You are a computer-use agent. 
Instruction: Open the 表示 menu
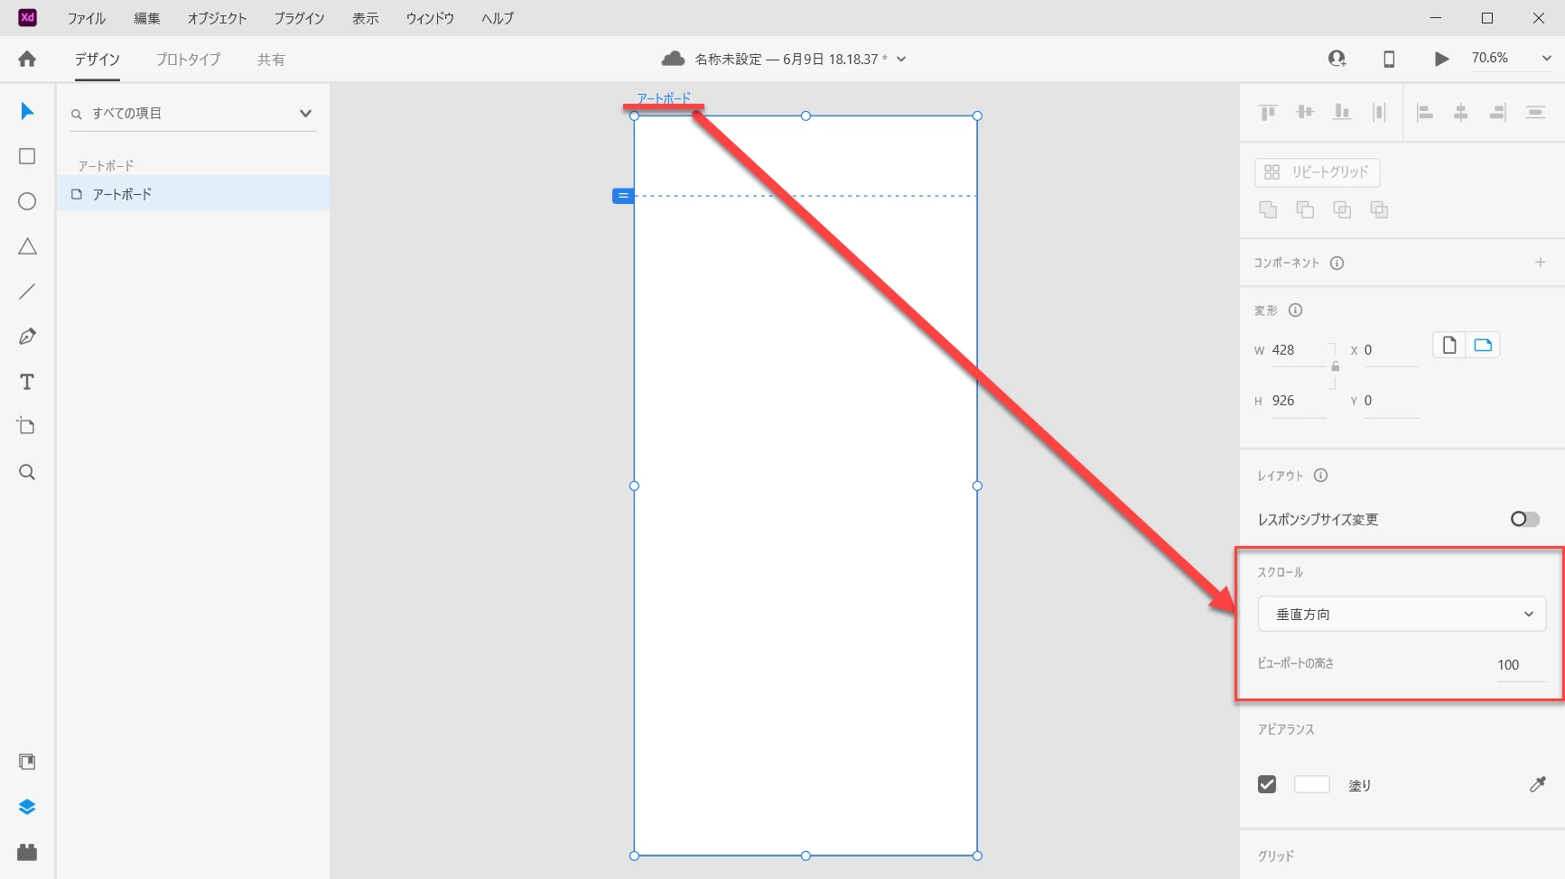point(366,18)
